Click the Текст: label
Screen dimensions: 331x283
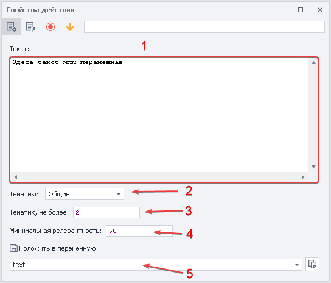(x=19, y=49)
